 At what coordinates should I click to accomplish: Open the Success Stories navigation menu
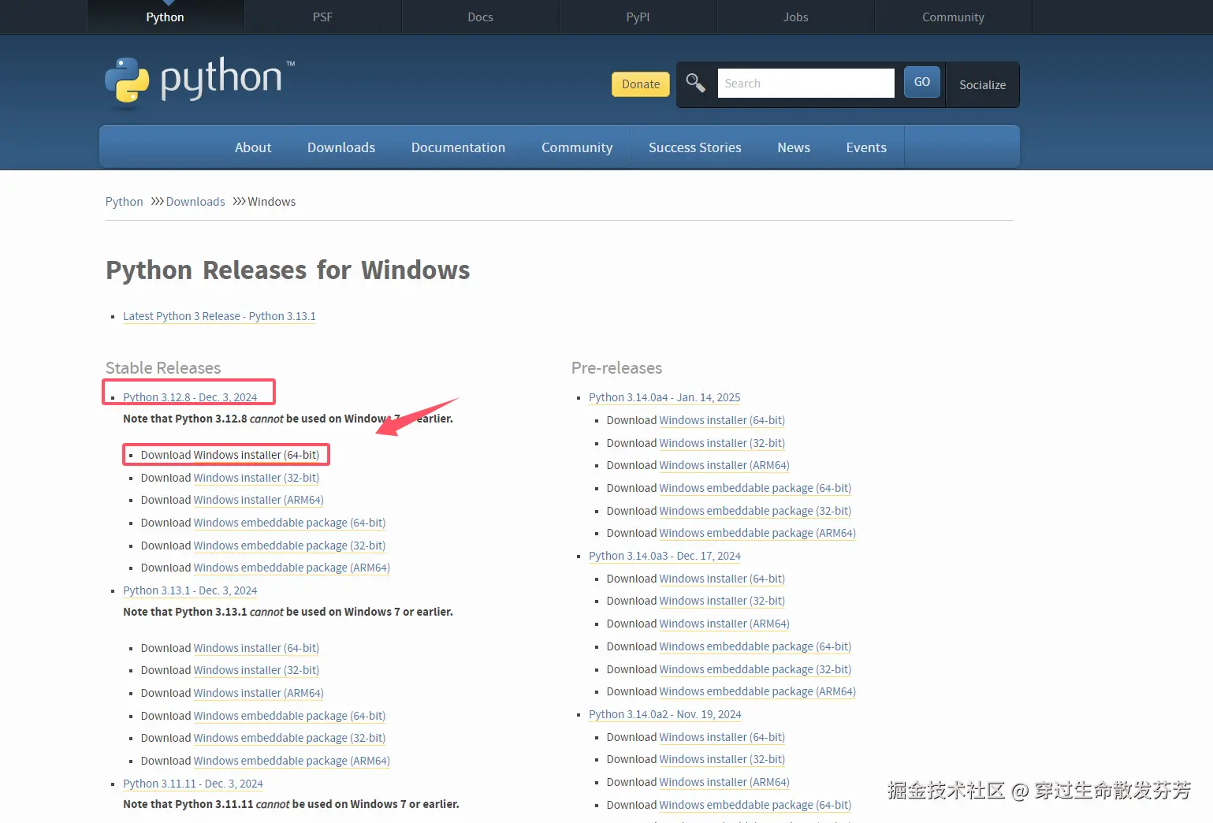[695, 147]
